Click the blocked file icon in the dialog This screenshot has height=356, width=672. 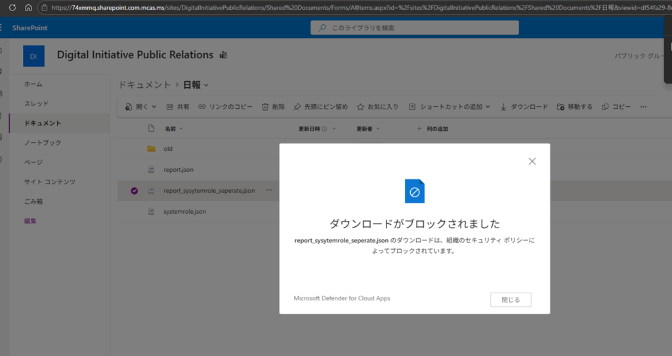click(415, 191)
